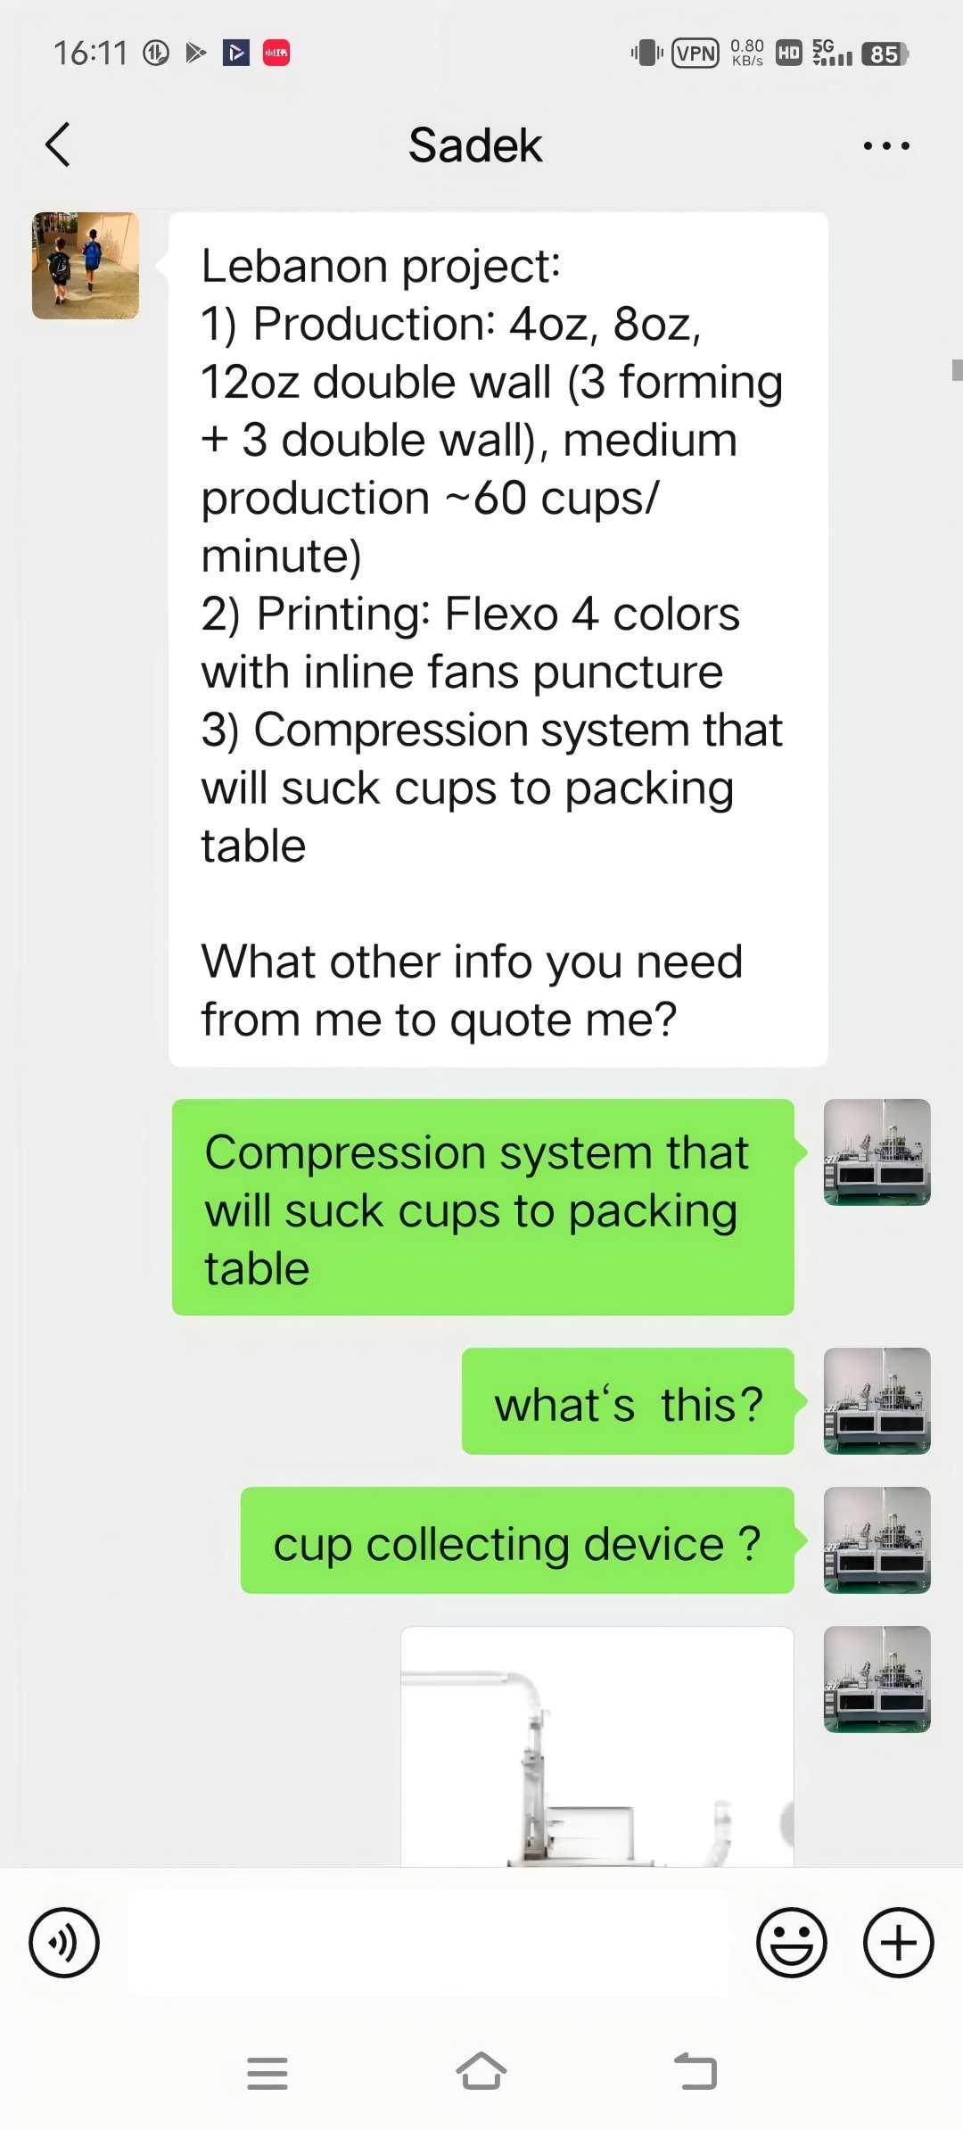
Task: Tap the Lebanon project message bubble
Action: (498, 640)
